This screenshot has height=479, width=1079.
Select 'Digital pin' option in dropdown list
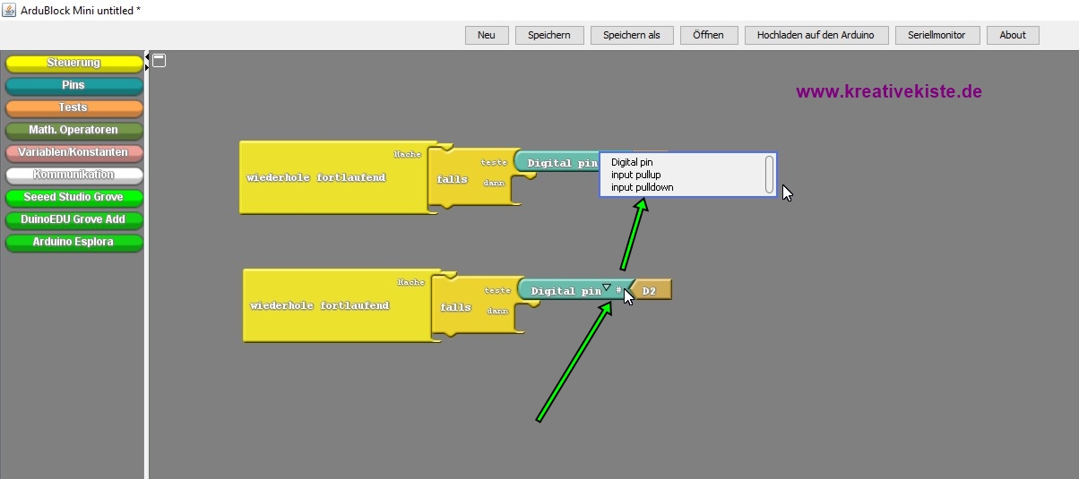[x=632, y=162]
